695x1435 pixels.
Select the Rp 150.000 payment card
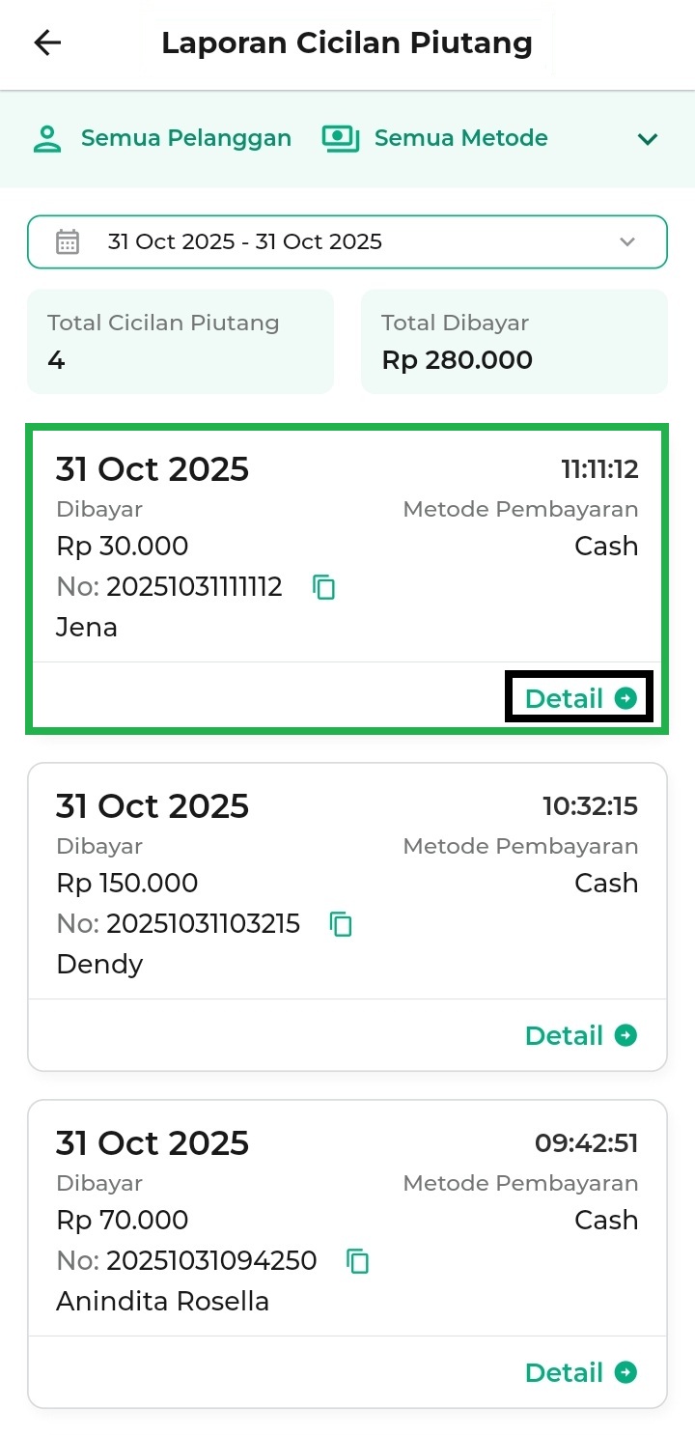[347, 884]
